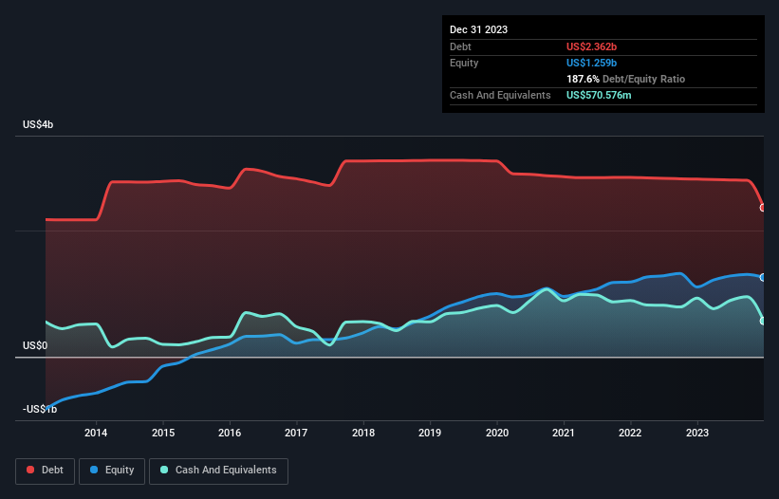Toggle the Equity series legend button
This screenshot has width=779, height=499.
tap(112, 471)
